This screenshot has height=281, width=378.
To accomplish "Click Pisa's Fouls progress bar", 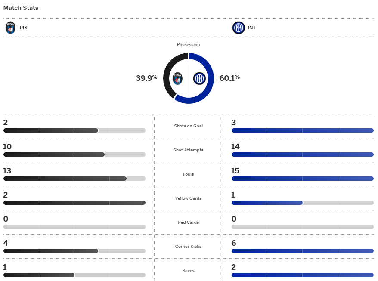I will (x=74, y=179).
